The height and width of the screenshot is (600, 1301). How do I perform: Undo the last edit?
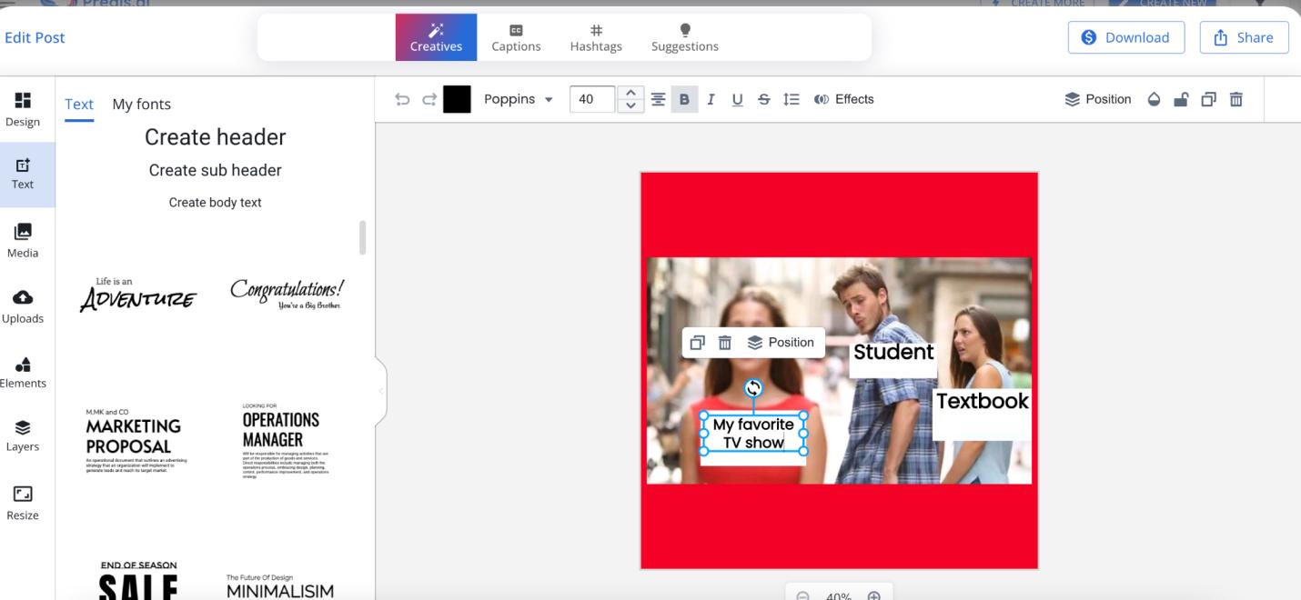click(402, 99)
